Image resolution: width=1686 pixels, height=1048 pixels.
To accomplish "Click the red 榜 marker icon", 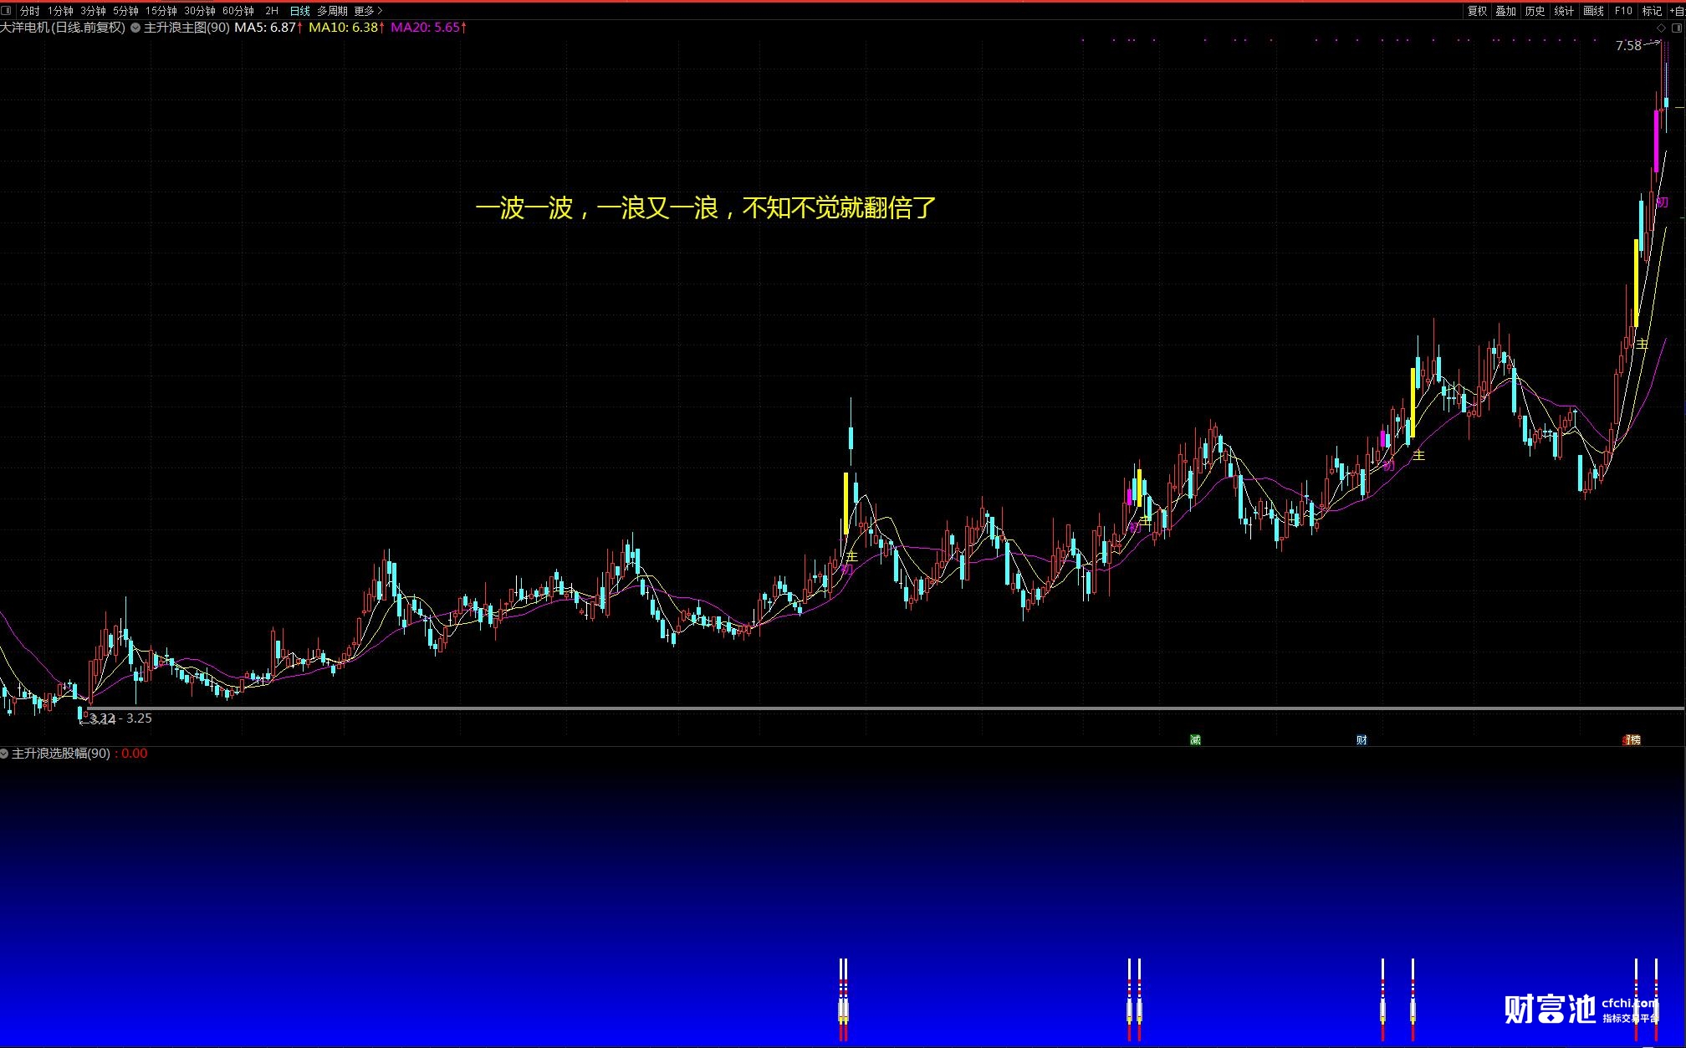I will coord(1632,740).
